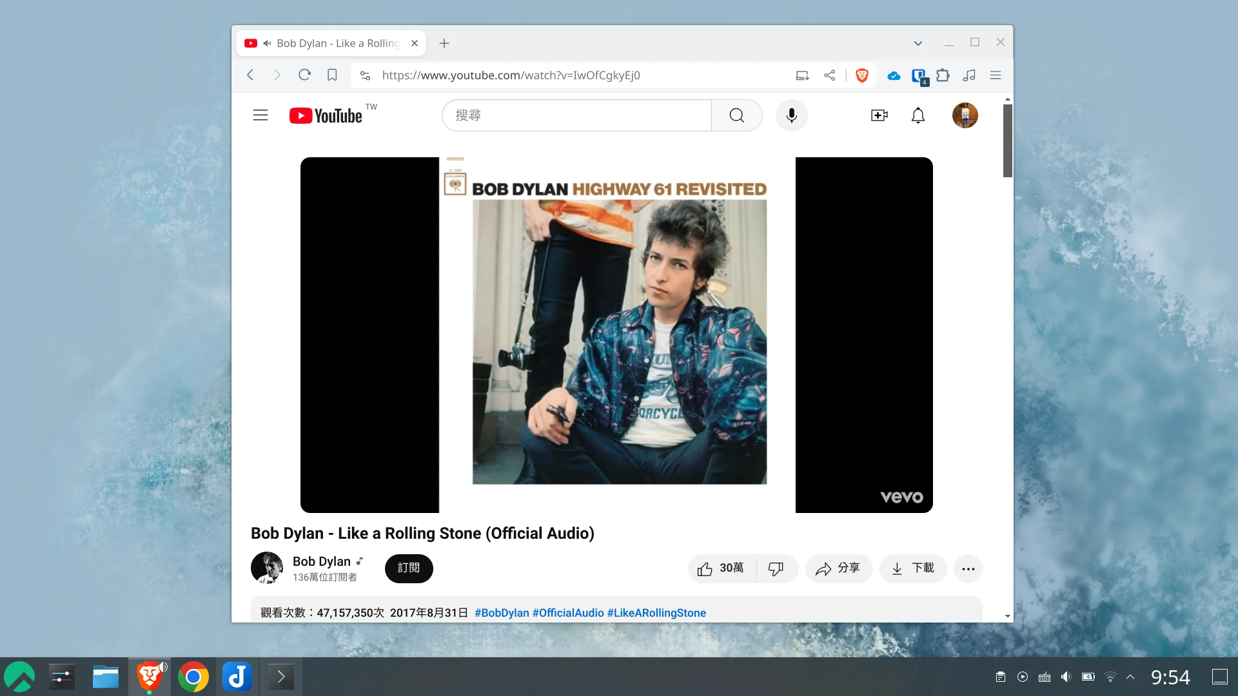This screenshot has height=696, width=1238.
Task: Dislike the video with thumbs down
Action: click(776, 568)
